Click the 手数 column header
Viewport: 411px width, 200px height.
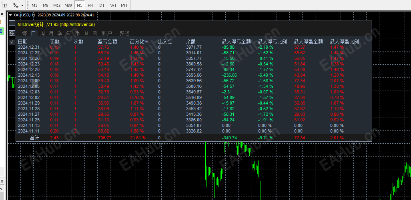coord(55,42)
